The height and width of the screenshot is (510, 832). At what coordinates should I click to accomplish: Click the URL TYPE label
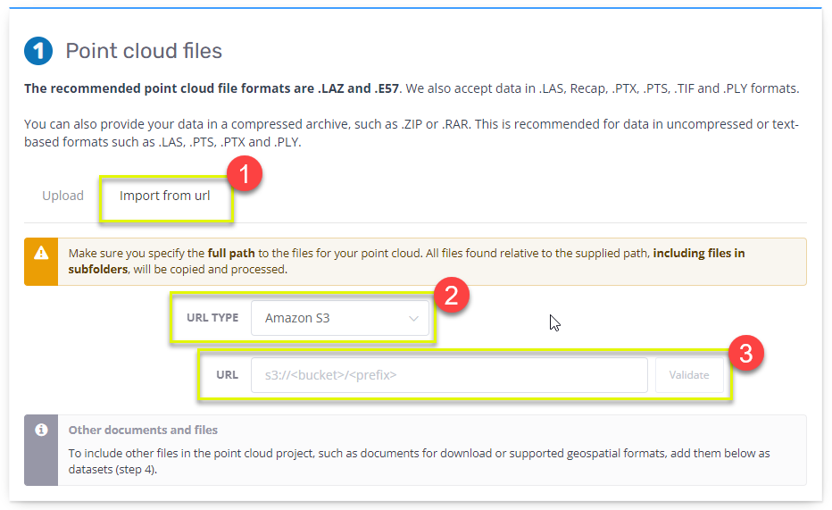212,318
